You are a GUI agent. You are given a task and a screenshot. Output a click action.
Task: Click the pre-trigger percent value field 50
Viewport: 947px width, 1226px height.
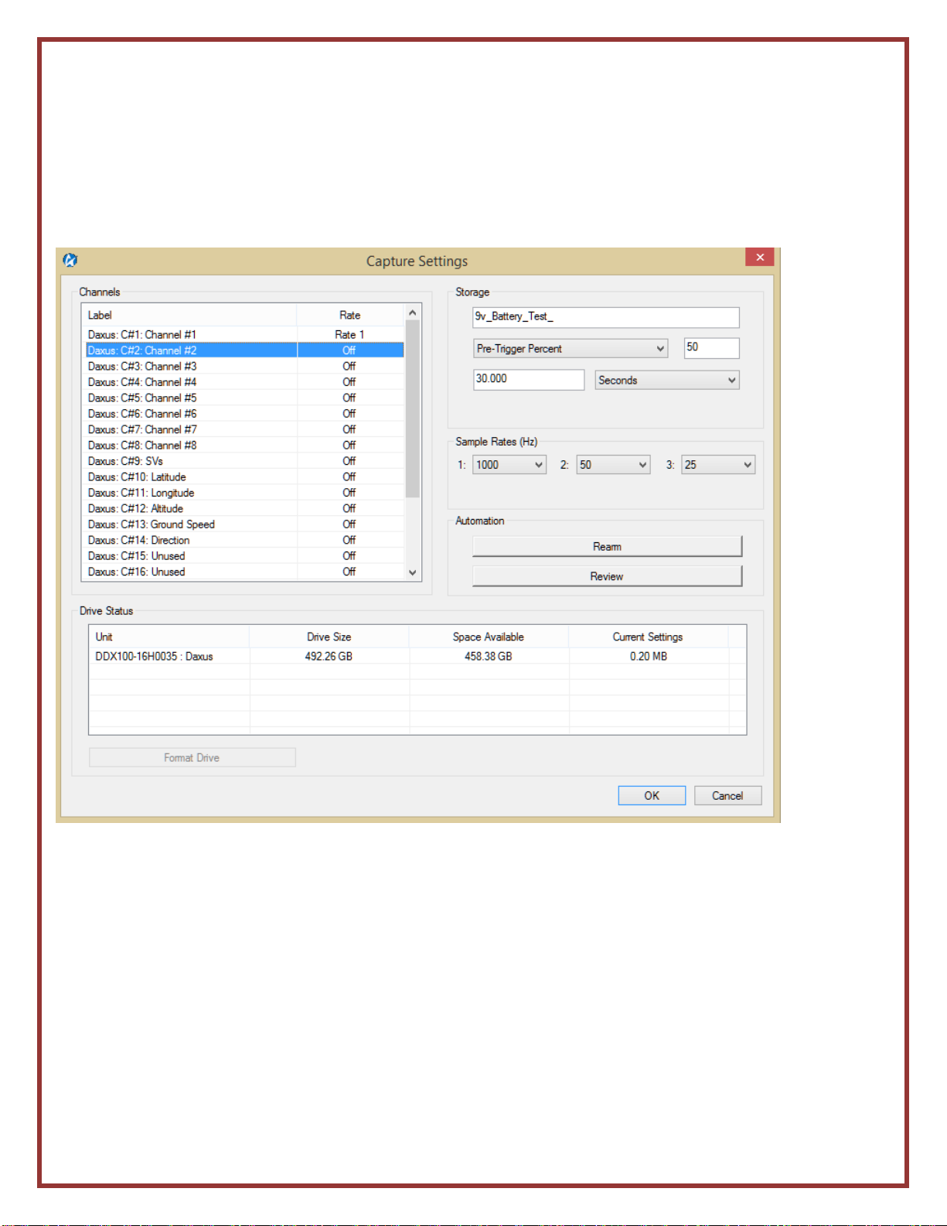pos(711,348)
